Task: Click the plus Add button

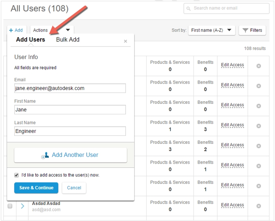Action: 16,30
